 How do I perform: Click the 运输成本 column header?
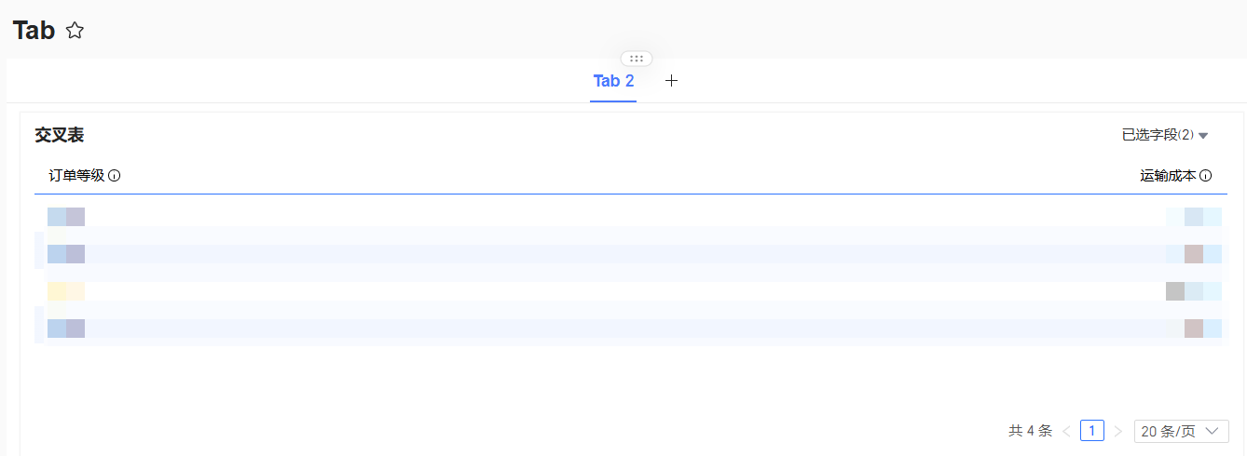[x=1167, y=176]
